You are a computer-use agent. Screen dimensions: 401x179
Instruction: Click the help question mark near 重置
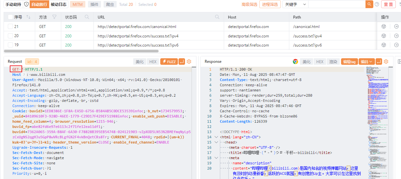pyautogui.click(x=377, y=5)
